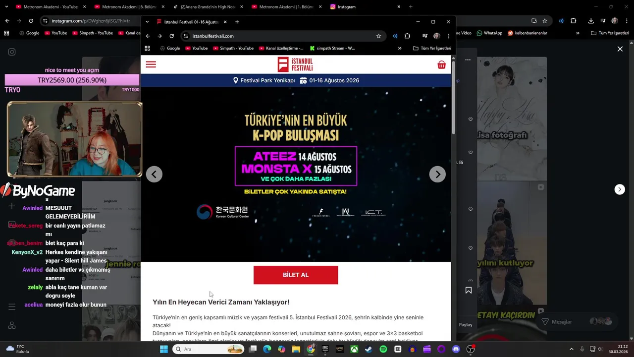This screenshot has width=634, height=357.
Task: Open Epic Games launcher from taskbar
Action: (325, 349)
